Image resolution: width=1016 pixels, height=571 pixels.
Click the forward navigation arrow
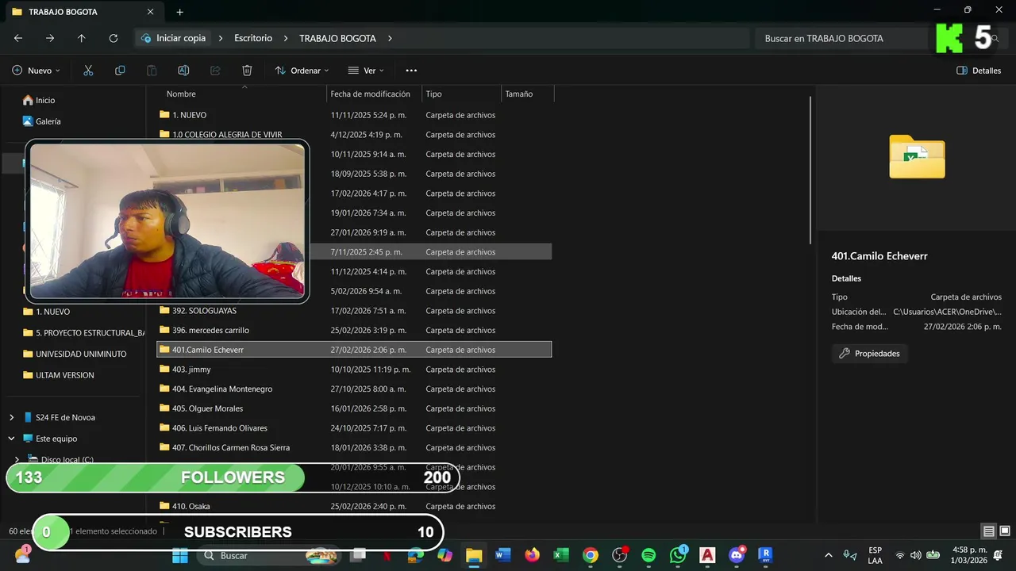[x=50, y=38]
